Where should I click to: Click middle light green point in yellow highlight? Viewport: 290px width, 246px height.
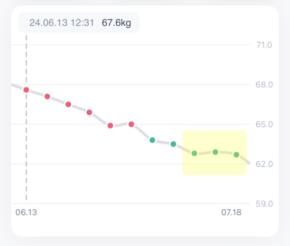coord(215,152)
